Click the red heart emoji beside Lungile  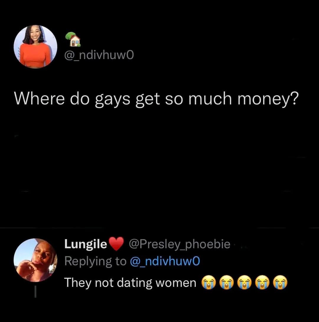116,244
